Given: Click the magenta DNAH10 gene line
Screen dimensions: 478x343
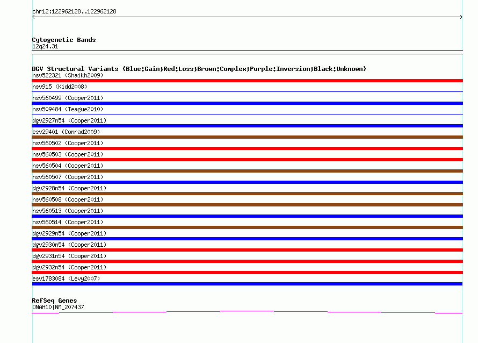Looking at the screenshot, I should pyautogui.click(x=247, y=312).
